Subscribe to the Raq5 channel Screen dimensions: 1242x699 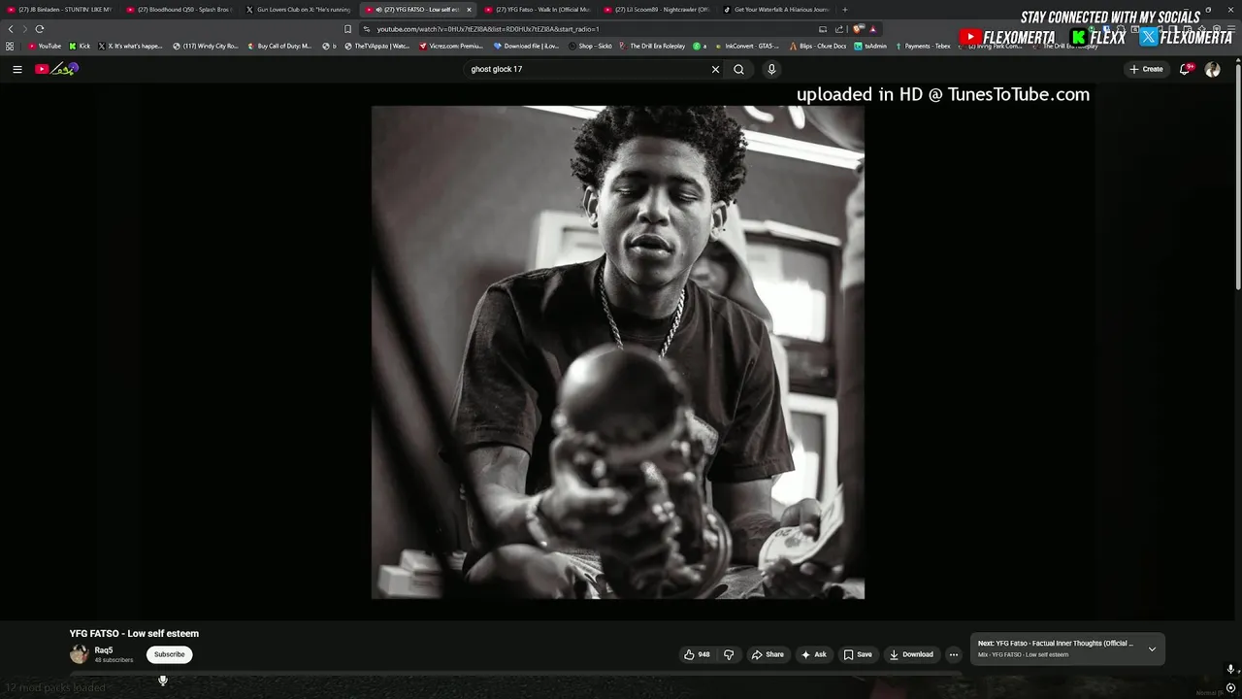pos(169,654)
